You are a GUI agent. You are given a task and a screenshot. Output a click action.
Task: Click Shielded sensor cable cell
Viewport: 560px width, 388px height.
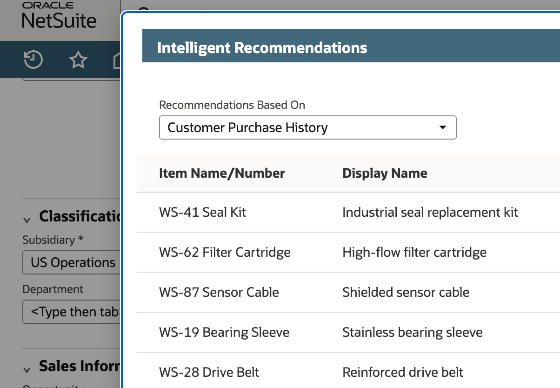coord(406,292)
